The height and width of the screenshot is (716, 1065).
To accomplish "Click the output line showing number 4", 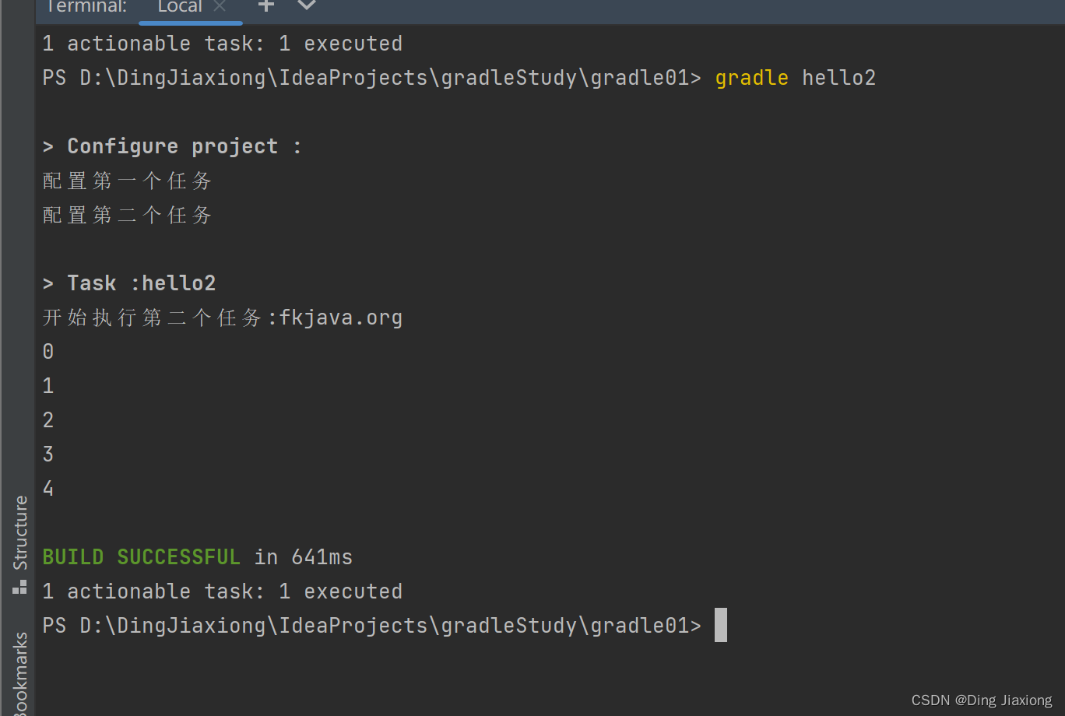I will pos(48,489).
